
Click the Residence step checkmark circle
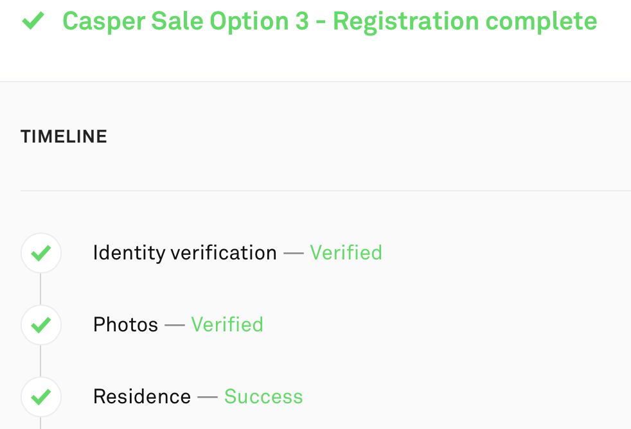point(41,397)
